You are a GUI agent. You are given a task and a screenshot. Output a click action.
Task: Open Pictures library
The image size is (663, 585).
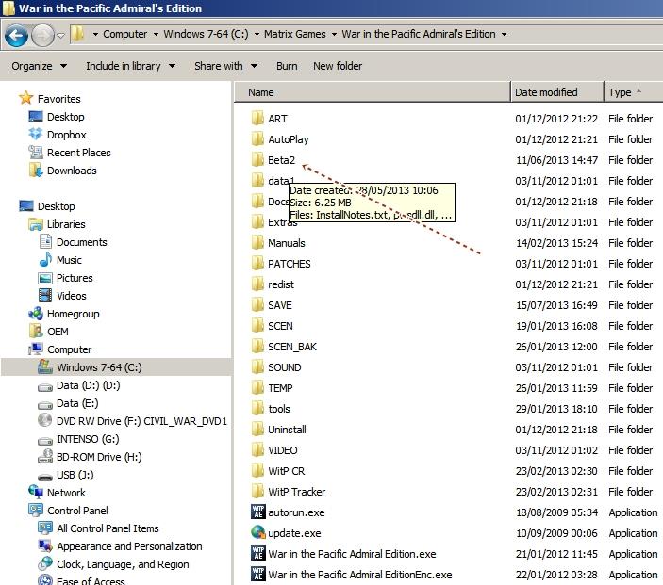coord(65,278)
